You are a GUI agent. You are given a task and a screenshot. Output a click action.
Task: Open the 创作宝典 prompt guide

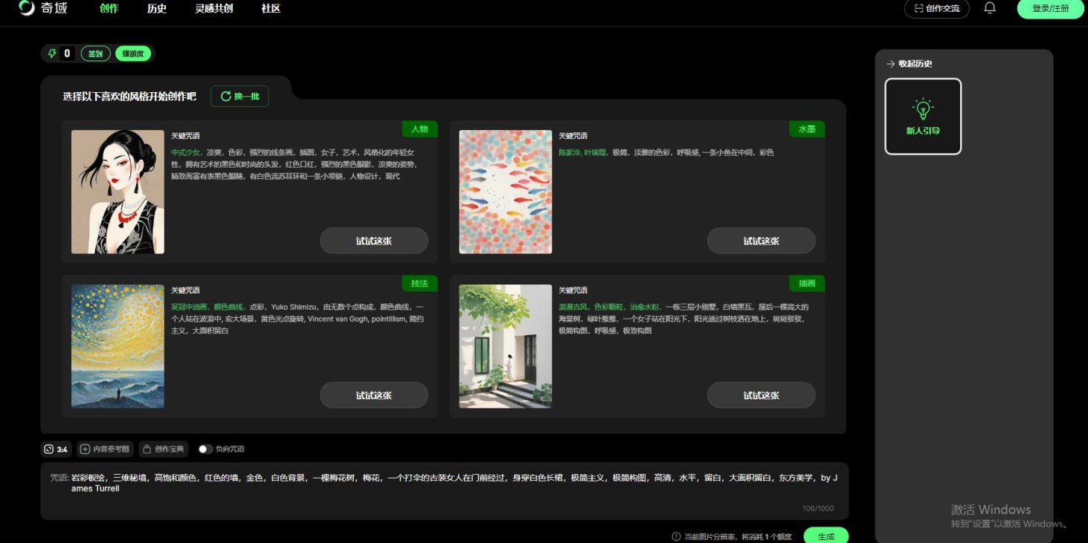(163, 449)
